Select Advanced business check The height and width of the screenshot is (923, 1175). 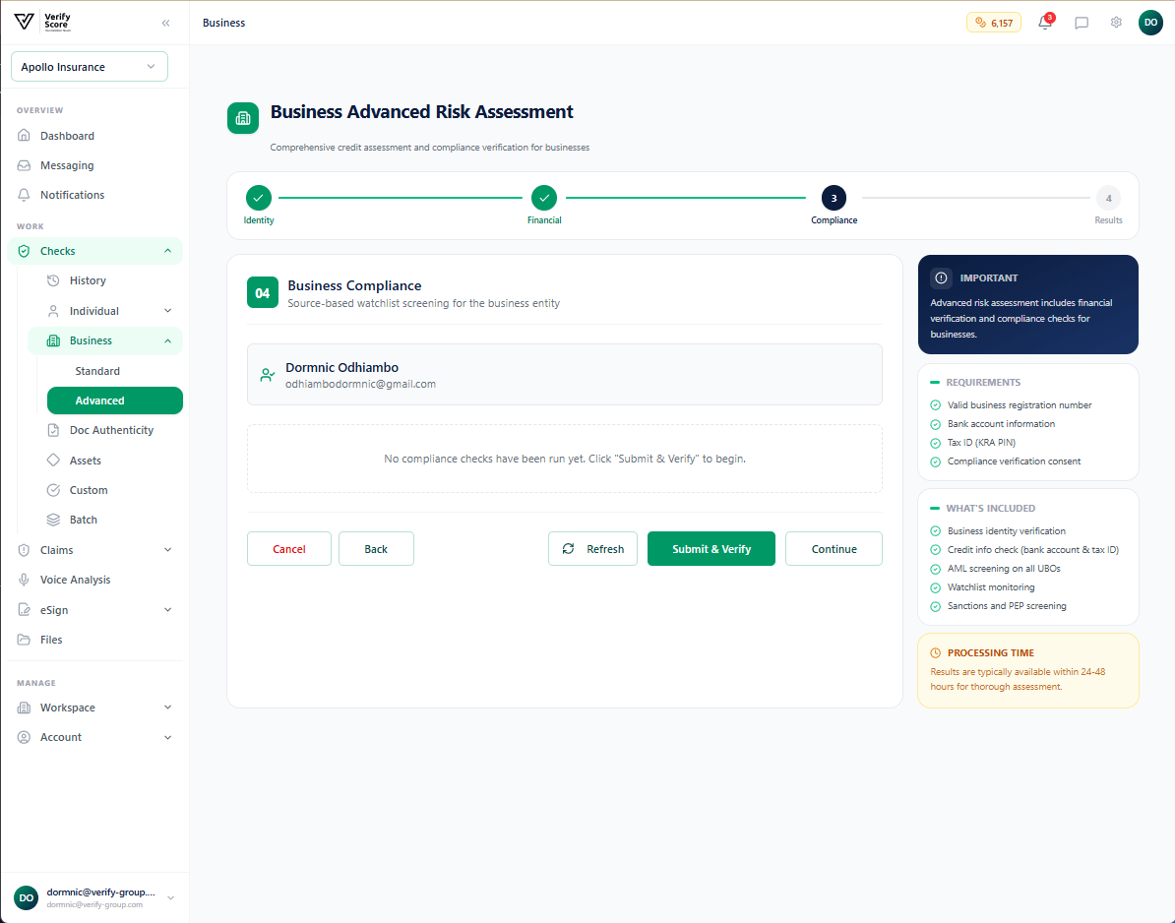pos(115,400)
